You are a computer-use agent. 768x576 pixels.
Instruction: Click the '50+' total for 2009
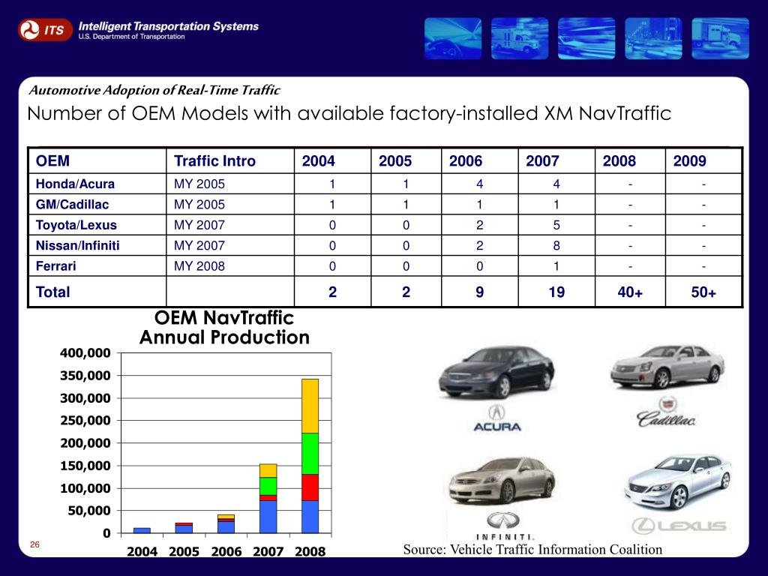pyautogui.click(x=703, y=292)
